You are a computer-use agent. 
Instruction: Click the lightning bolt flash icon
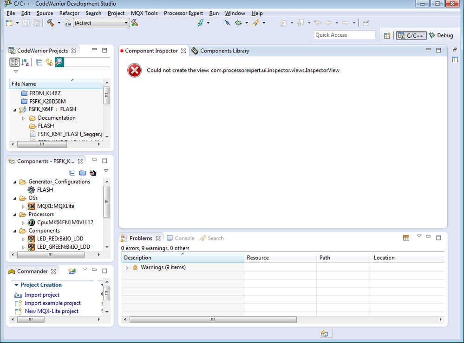click(x=201, y=23)
